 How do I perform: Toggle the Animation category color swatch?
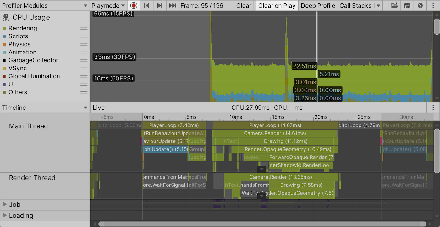4,53
